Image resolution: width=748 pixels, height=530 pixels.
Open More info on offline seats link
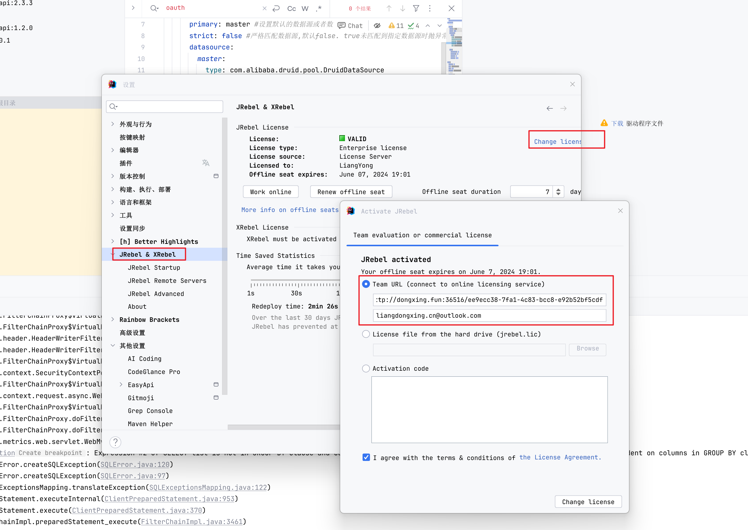click(x=290, y=210)
